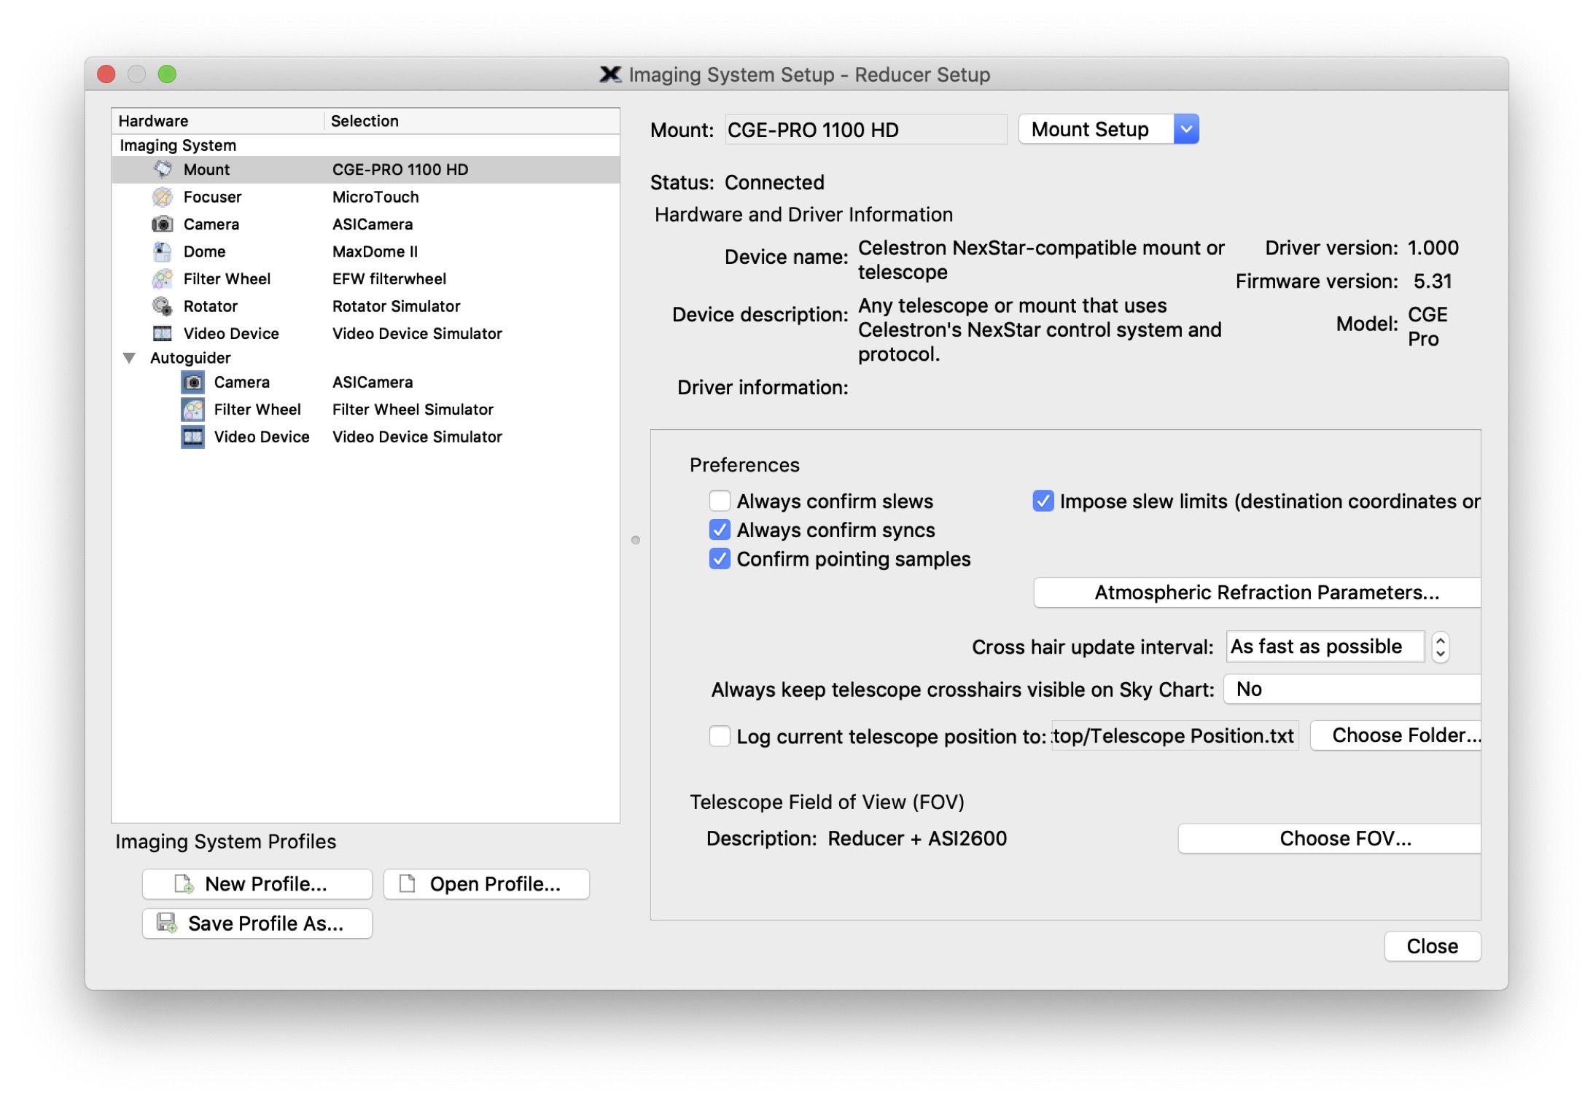Image resolution: width=1593 pixels, height=1102 pixels.
Task: Click the MicroTouch selection text
Action: [x=375, y=197]
